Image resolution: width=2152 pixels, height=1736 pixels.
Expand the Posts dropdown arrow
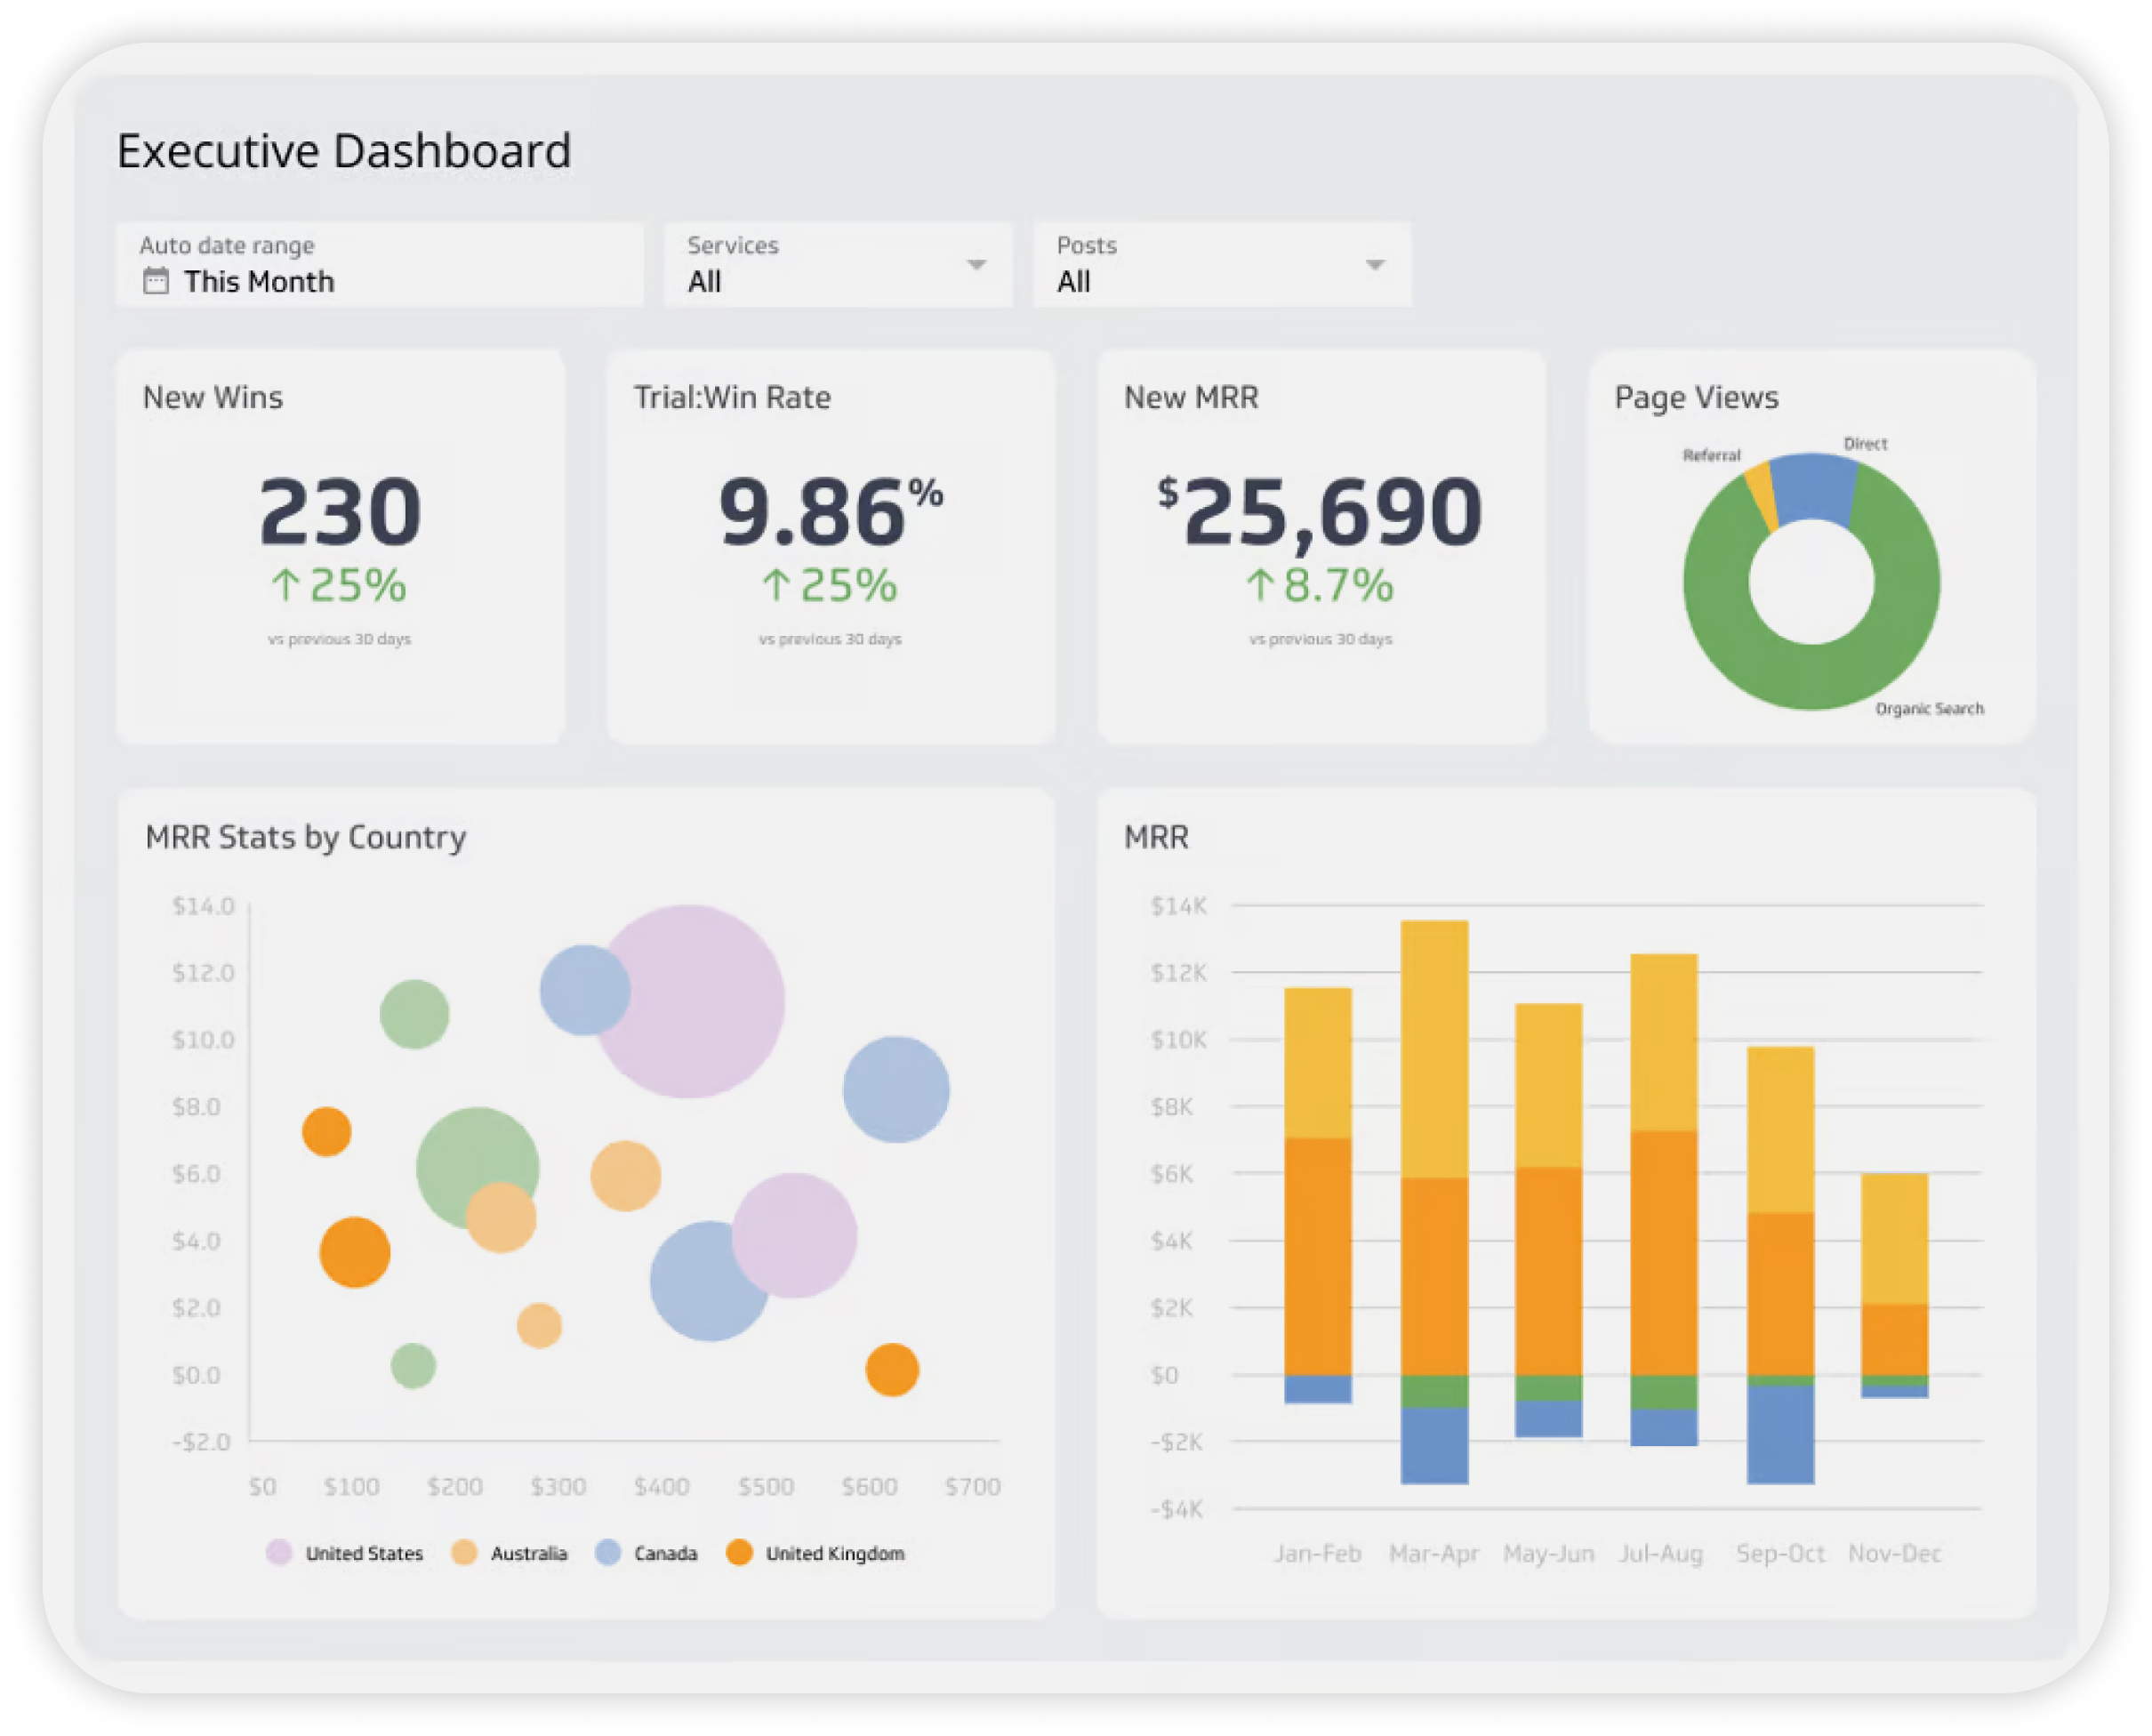pos(1374,265)
